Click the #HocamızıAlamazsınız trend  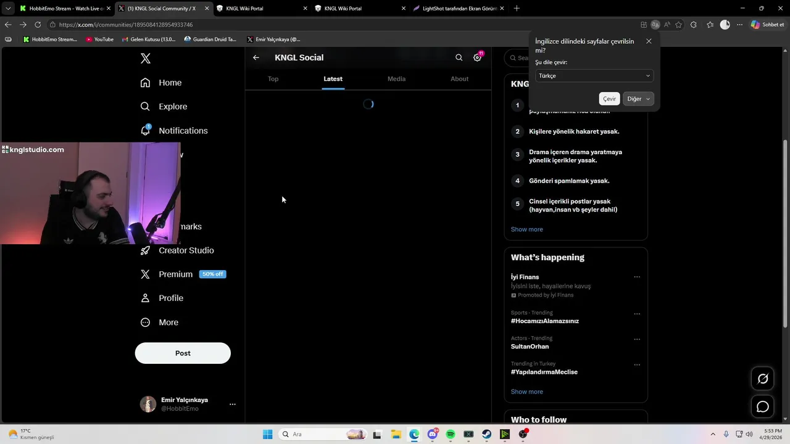pos(545,321)
